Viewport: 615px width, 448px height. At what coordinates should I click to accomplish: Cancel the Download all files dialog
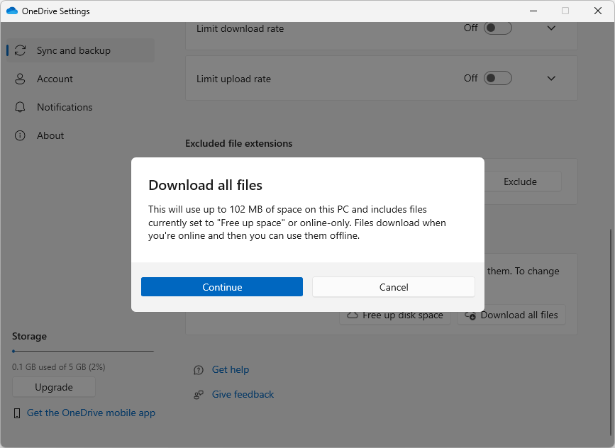[x=394, y=287]
